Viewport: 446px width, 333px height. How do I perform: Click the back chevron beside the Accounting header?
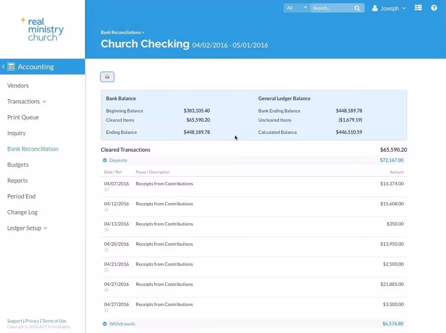(3, 66)
